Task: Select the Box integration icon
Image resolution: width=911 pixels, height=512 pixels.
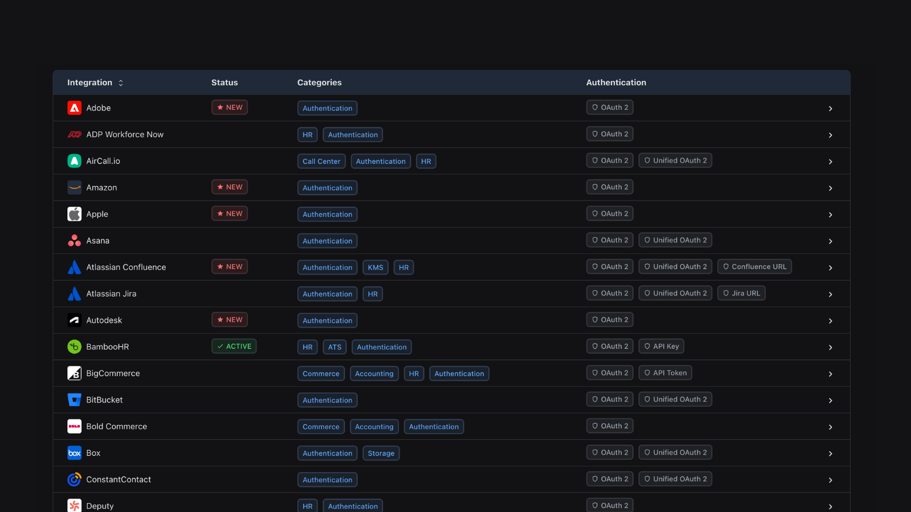Action: pos(74,453)
